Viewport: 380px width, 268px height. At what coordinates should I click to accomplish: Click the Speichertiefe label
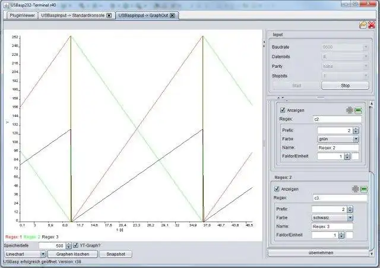click(x=16, y=245)
